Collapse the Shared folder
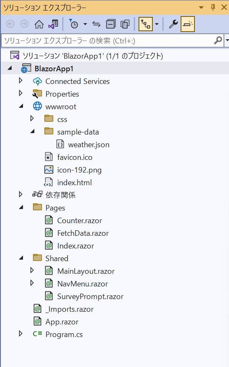 coord(21,258)
